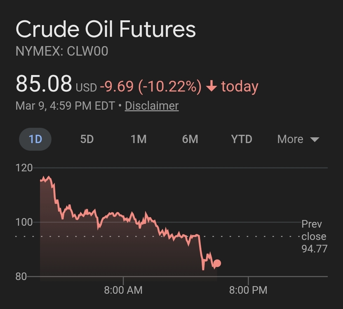Click the current price dot on chart
Viewport: 343px width, 309px height.
[x=217, y=263]
